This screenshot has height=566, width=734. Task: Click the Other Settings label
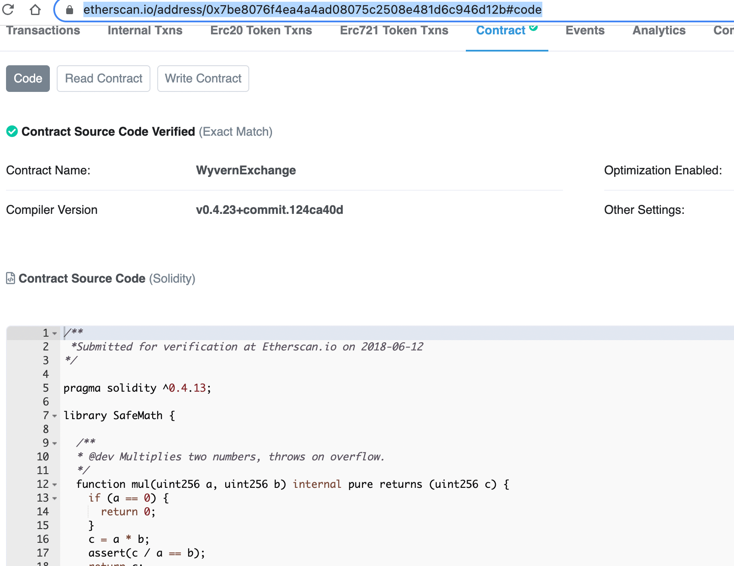[644, 210]
